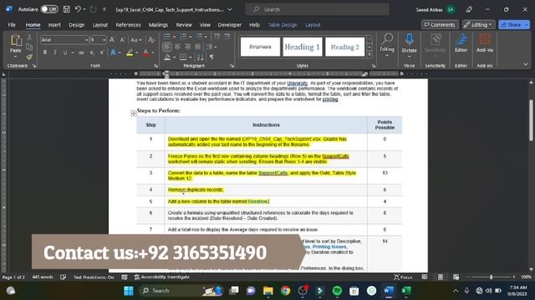535x300 pixels.
Task: Open the Editing mode dropdown
Action: pos(478,25)
